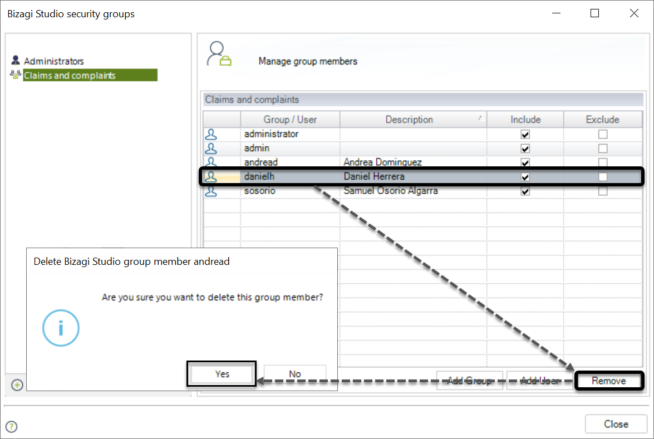Select the administrator user name cell
654x439 pixels.
click(x=290, y=134)
